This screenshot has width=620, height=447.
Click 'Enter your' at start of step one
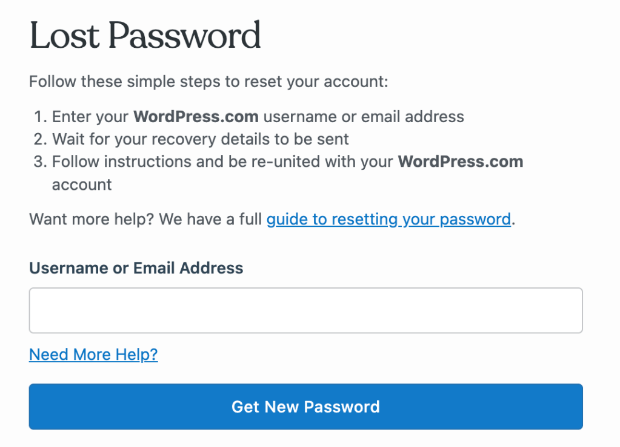coord(90,116)
